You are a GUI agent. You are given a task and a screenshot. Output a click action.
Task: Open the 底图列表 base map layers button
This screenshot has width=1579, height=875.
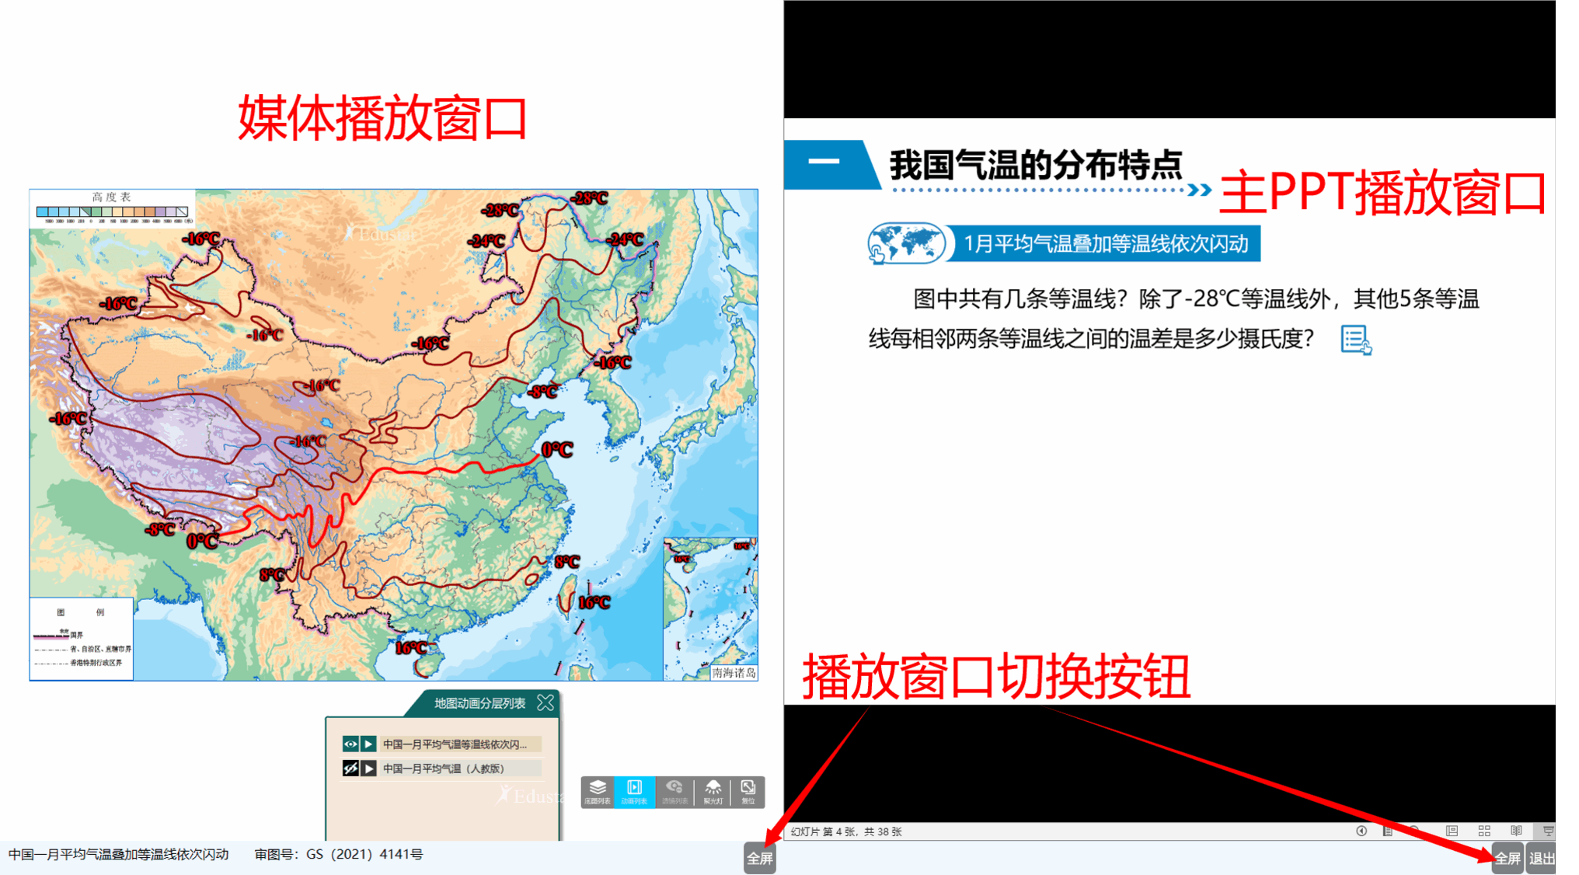coord(598,792)
